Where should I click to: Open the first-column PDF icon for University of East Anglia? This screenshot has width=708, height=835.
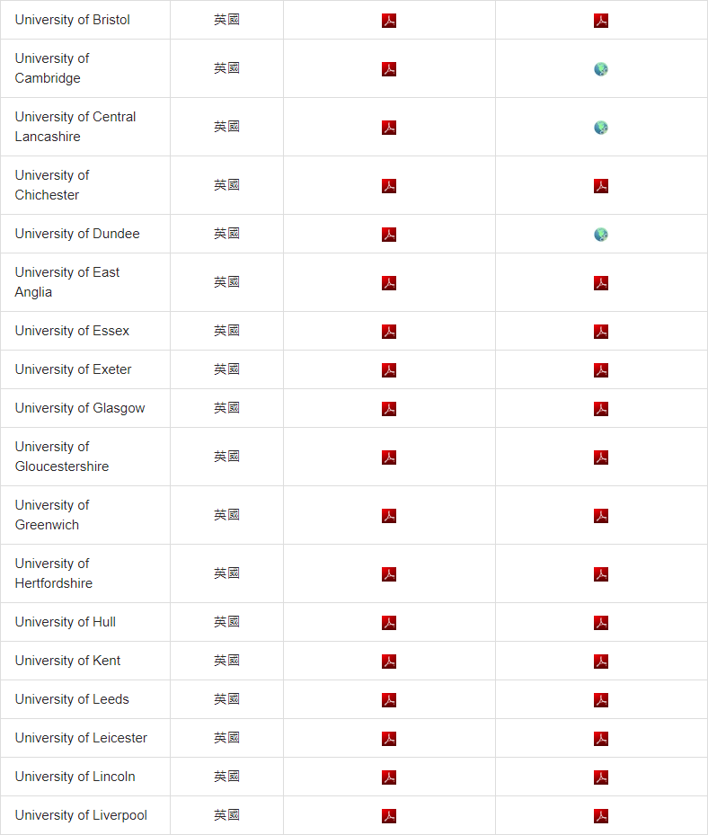point(389,283)
